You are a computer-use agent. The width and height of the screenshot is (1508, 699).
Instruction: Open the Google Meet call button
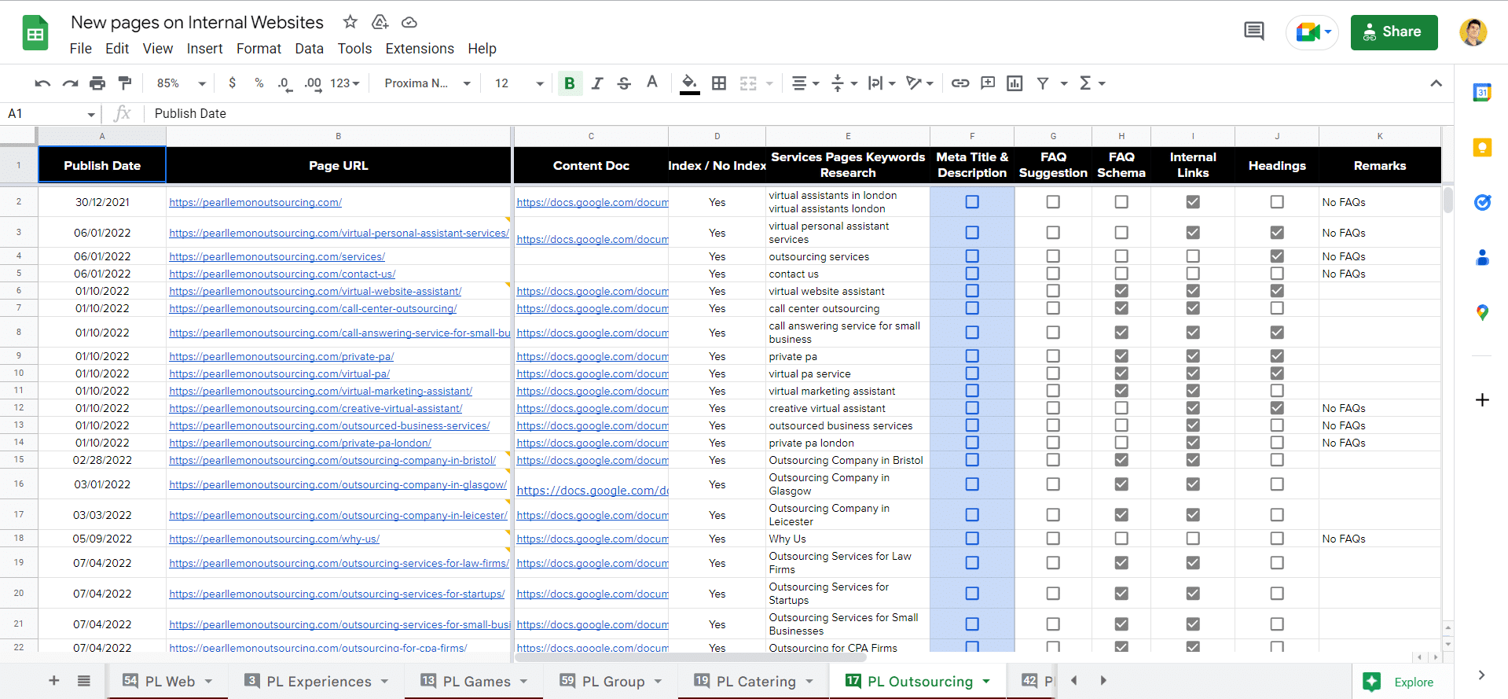click(x=1312, y=32)
